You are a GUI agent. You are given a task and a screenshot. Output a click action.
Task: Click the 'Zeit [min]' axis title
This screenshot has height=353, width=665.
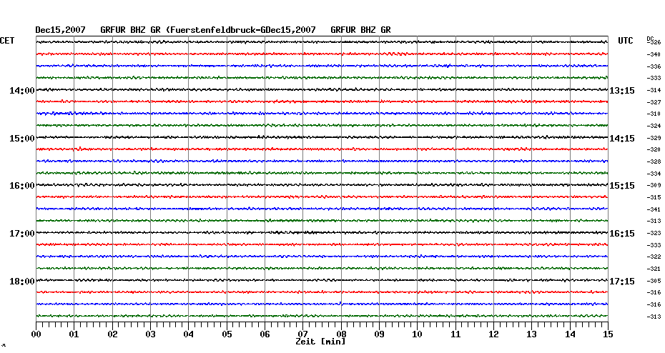point(320,342)
